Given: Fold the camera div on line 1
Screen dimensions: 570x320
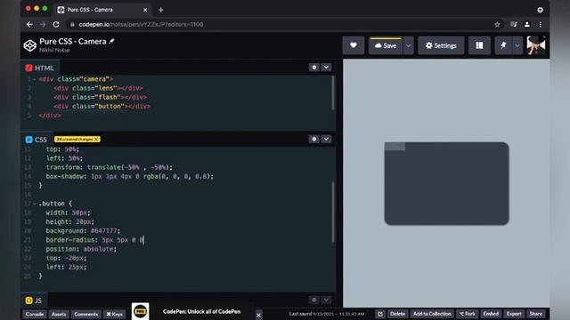Looking at the screenshot, I should [x=35, y=79].
